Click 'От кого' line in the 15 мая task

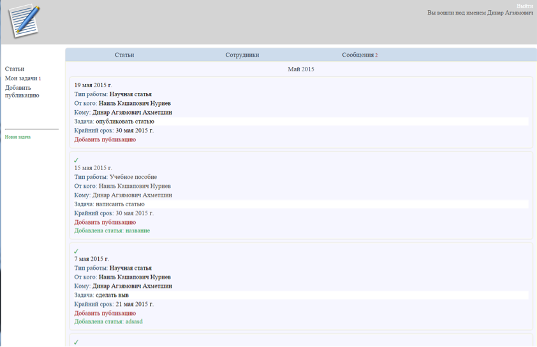[x=122, y=186]
